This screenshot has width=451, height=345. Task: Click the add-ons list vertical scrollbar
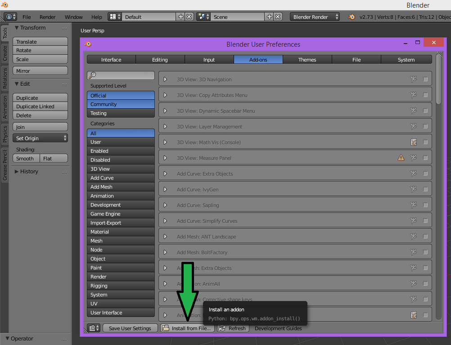point(438,79)
